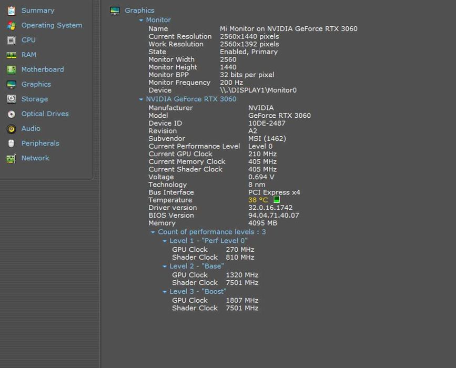Open the Network section
Image resolution: width=456 pixels, height=368 pixels.
coord(35,158)
